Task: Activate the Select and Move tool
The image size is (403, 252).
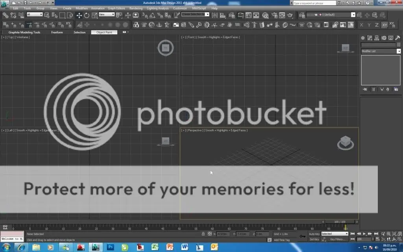Action: [79, 15]
